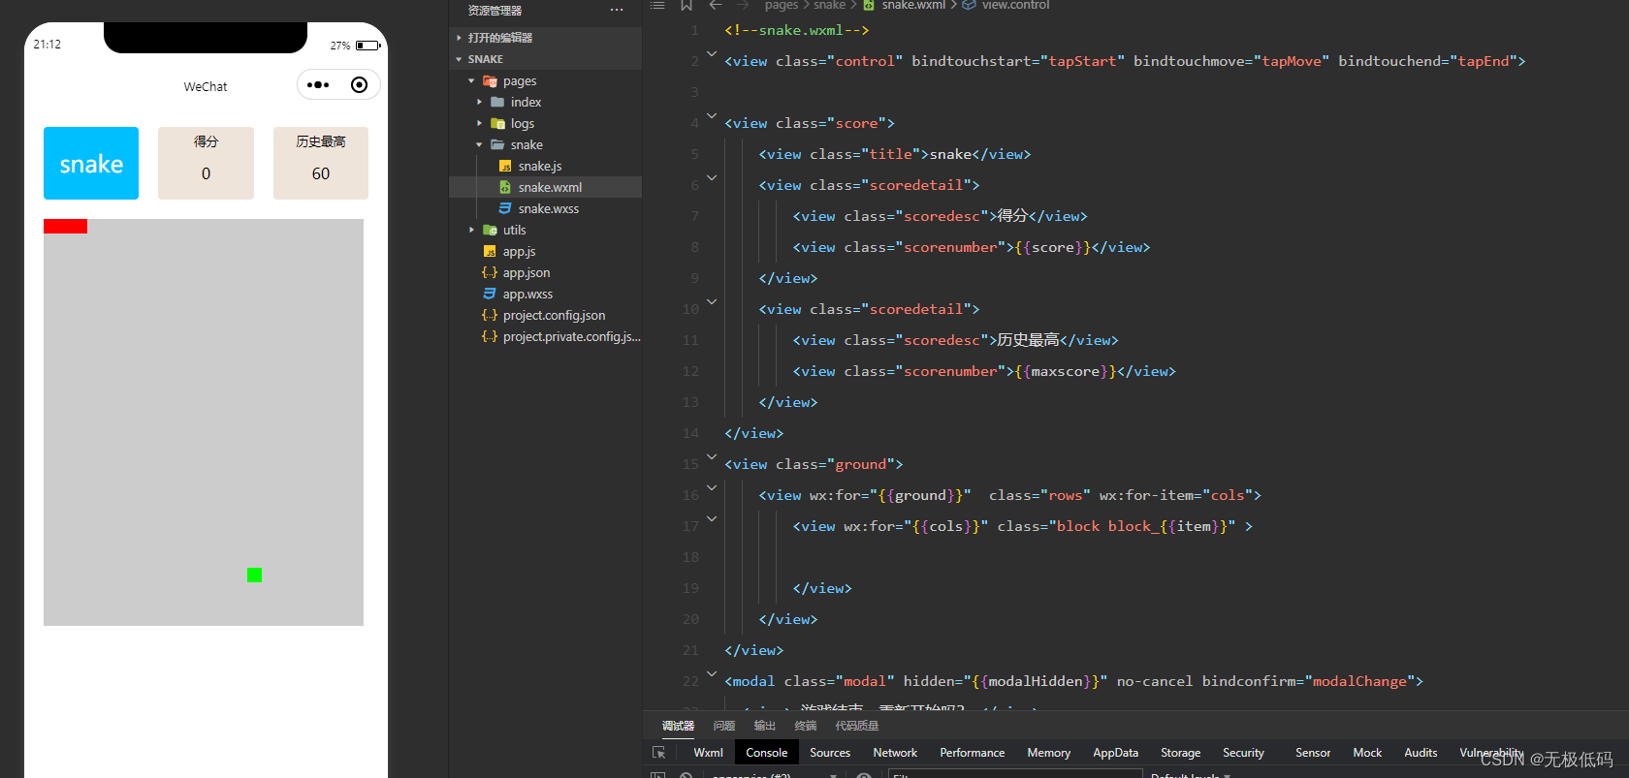The height and width of the screenshot is (778, 1629).
Task: Fold code at line 15 ground view
Action: (712, 457)
